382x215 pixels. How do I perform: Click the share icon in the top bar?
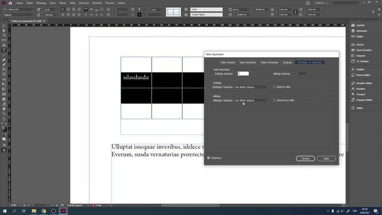click(308, 3)
